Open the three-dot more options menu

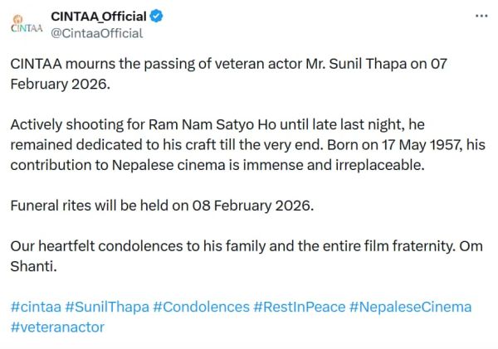[481, 17]
